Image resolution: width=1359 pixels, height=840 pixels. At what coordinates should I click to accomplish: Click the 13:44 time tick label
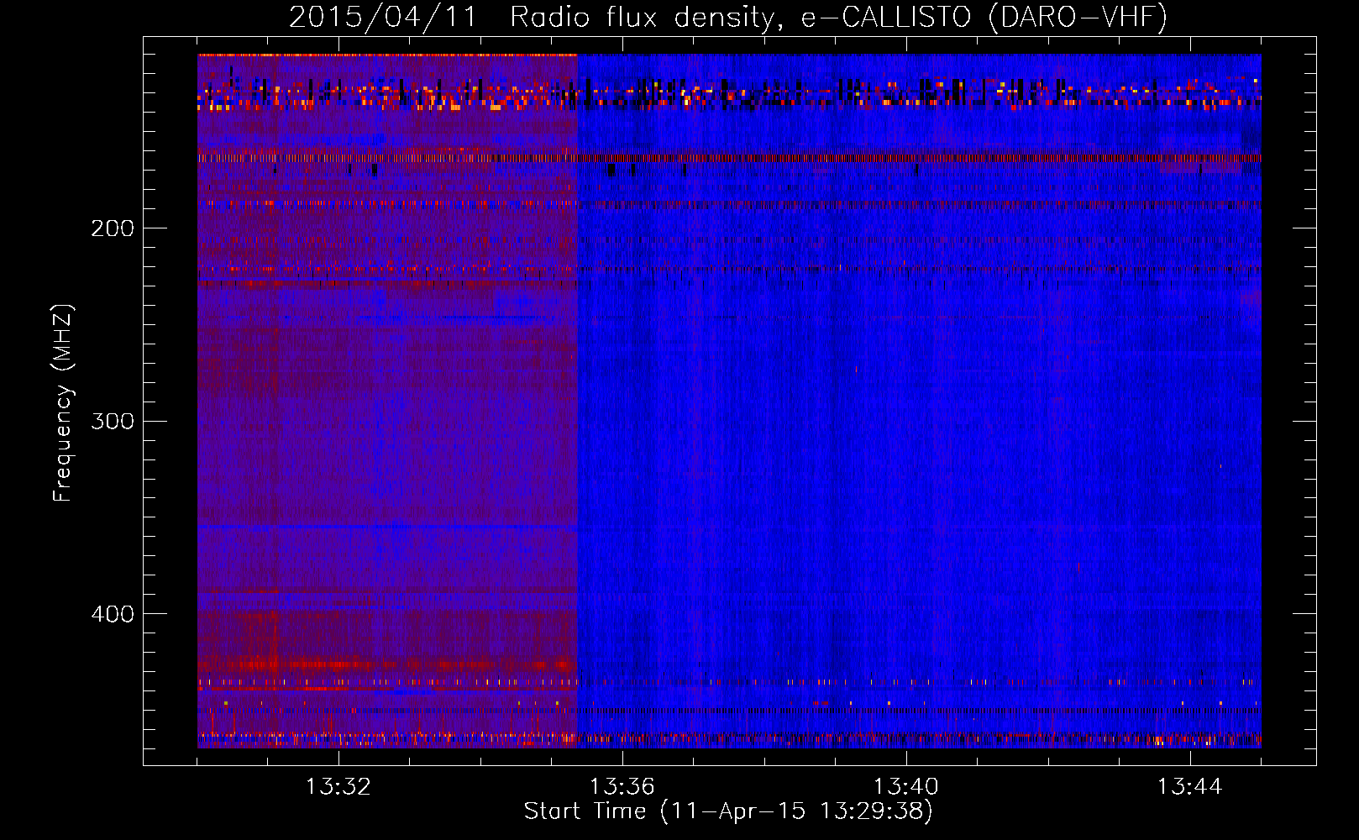click(1190, 787)
